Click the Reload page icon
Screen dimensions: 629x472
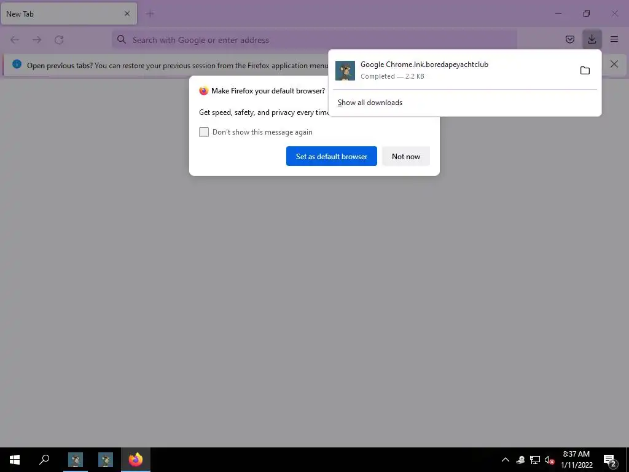pos(59,40)
